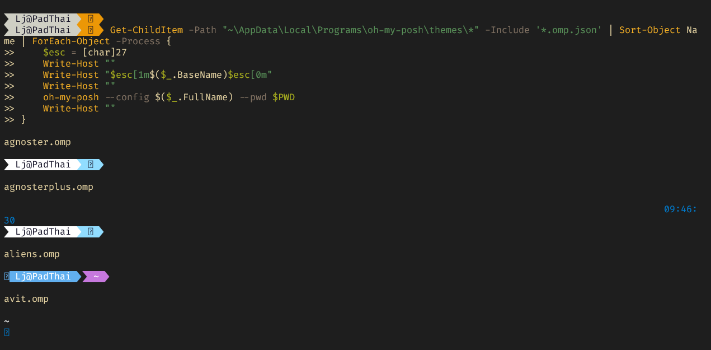The height and width of the screenshot is (350, 711).
Task: Click the ForEach-Object cmdlet
Action: click(x=71, y=41)
